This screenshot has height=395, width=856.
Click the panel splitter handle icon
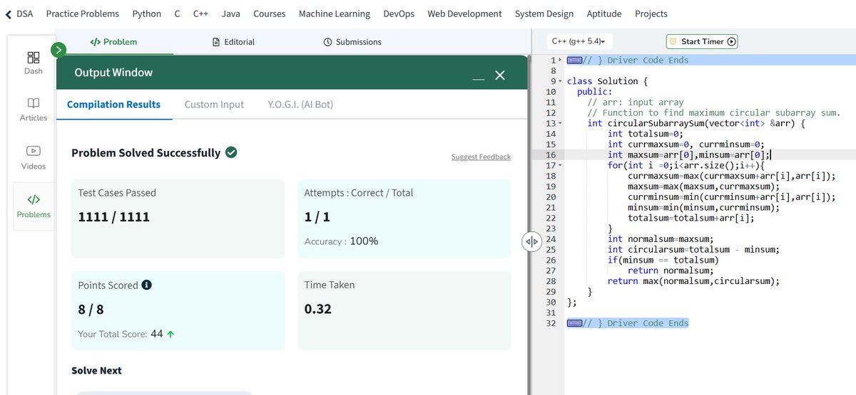(x=531, y=241)
